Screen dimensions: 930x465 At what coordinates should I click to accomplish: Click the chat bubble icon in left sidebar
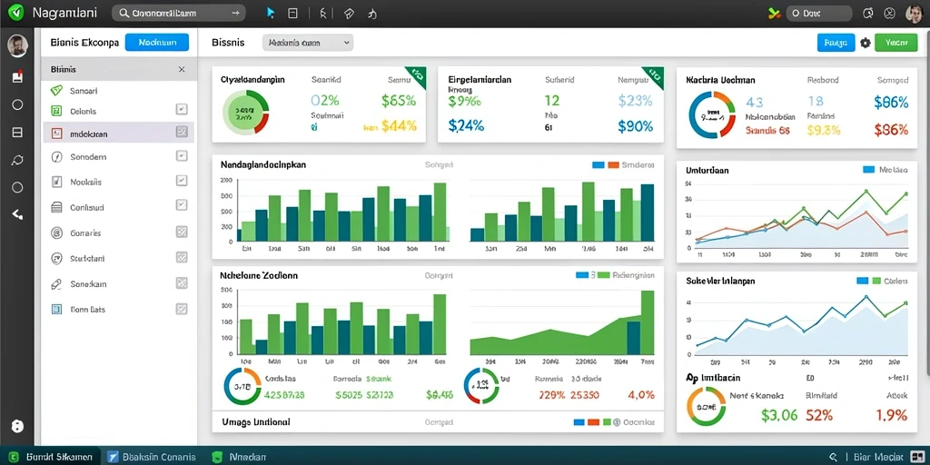17,160
